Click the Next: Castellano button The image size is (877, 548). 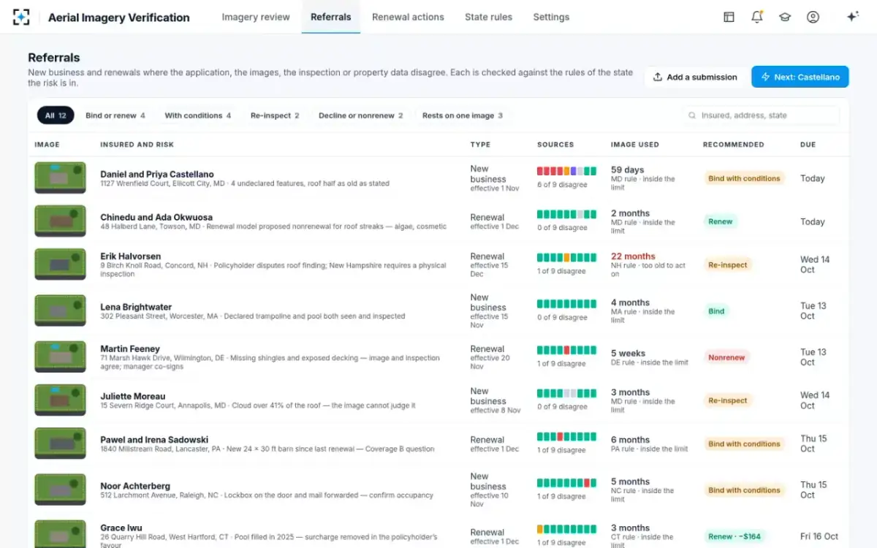point(800,77)
